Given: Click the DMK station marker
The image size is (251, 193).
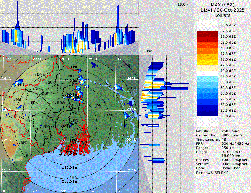Looking at the screenshot, I should [x=35, y=75].
